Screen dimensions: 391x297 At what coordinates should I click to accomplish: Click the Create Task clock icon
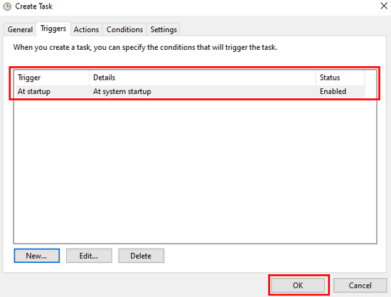point(8,6)
